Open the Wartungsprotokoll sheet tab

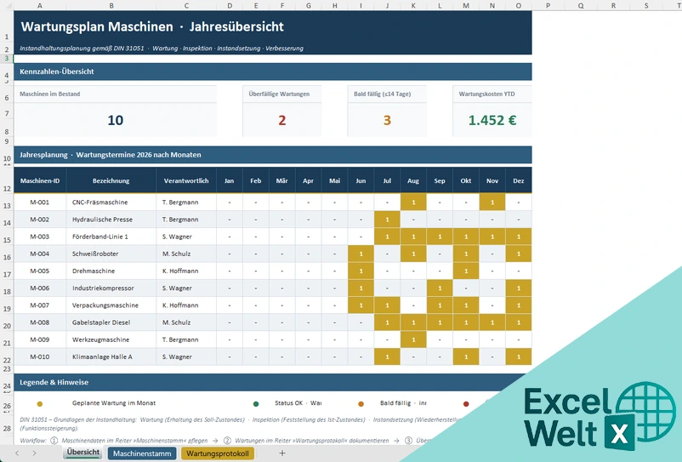point(218,453)
